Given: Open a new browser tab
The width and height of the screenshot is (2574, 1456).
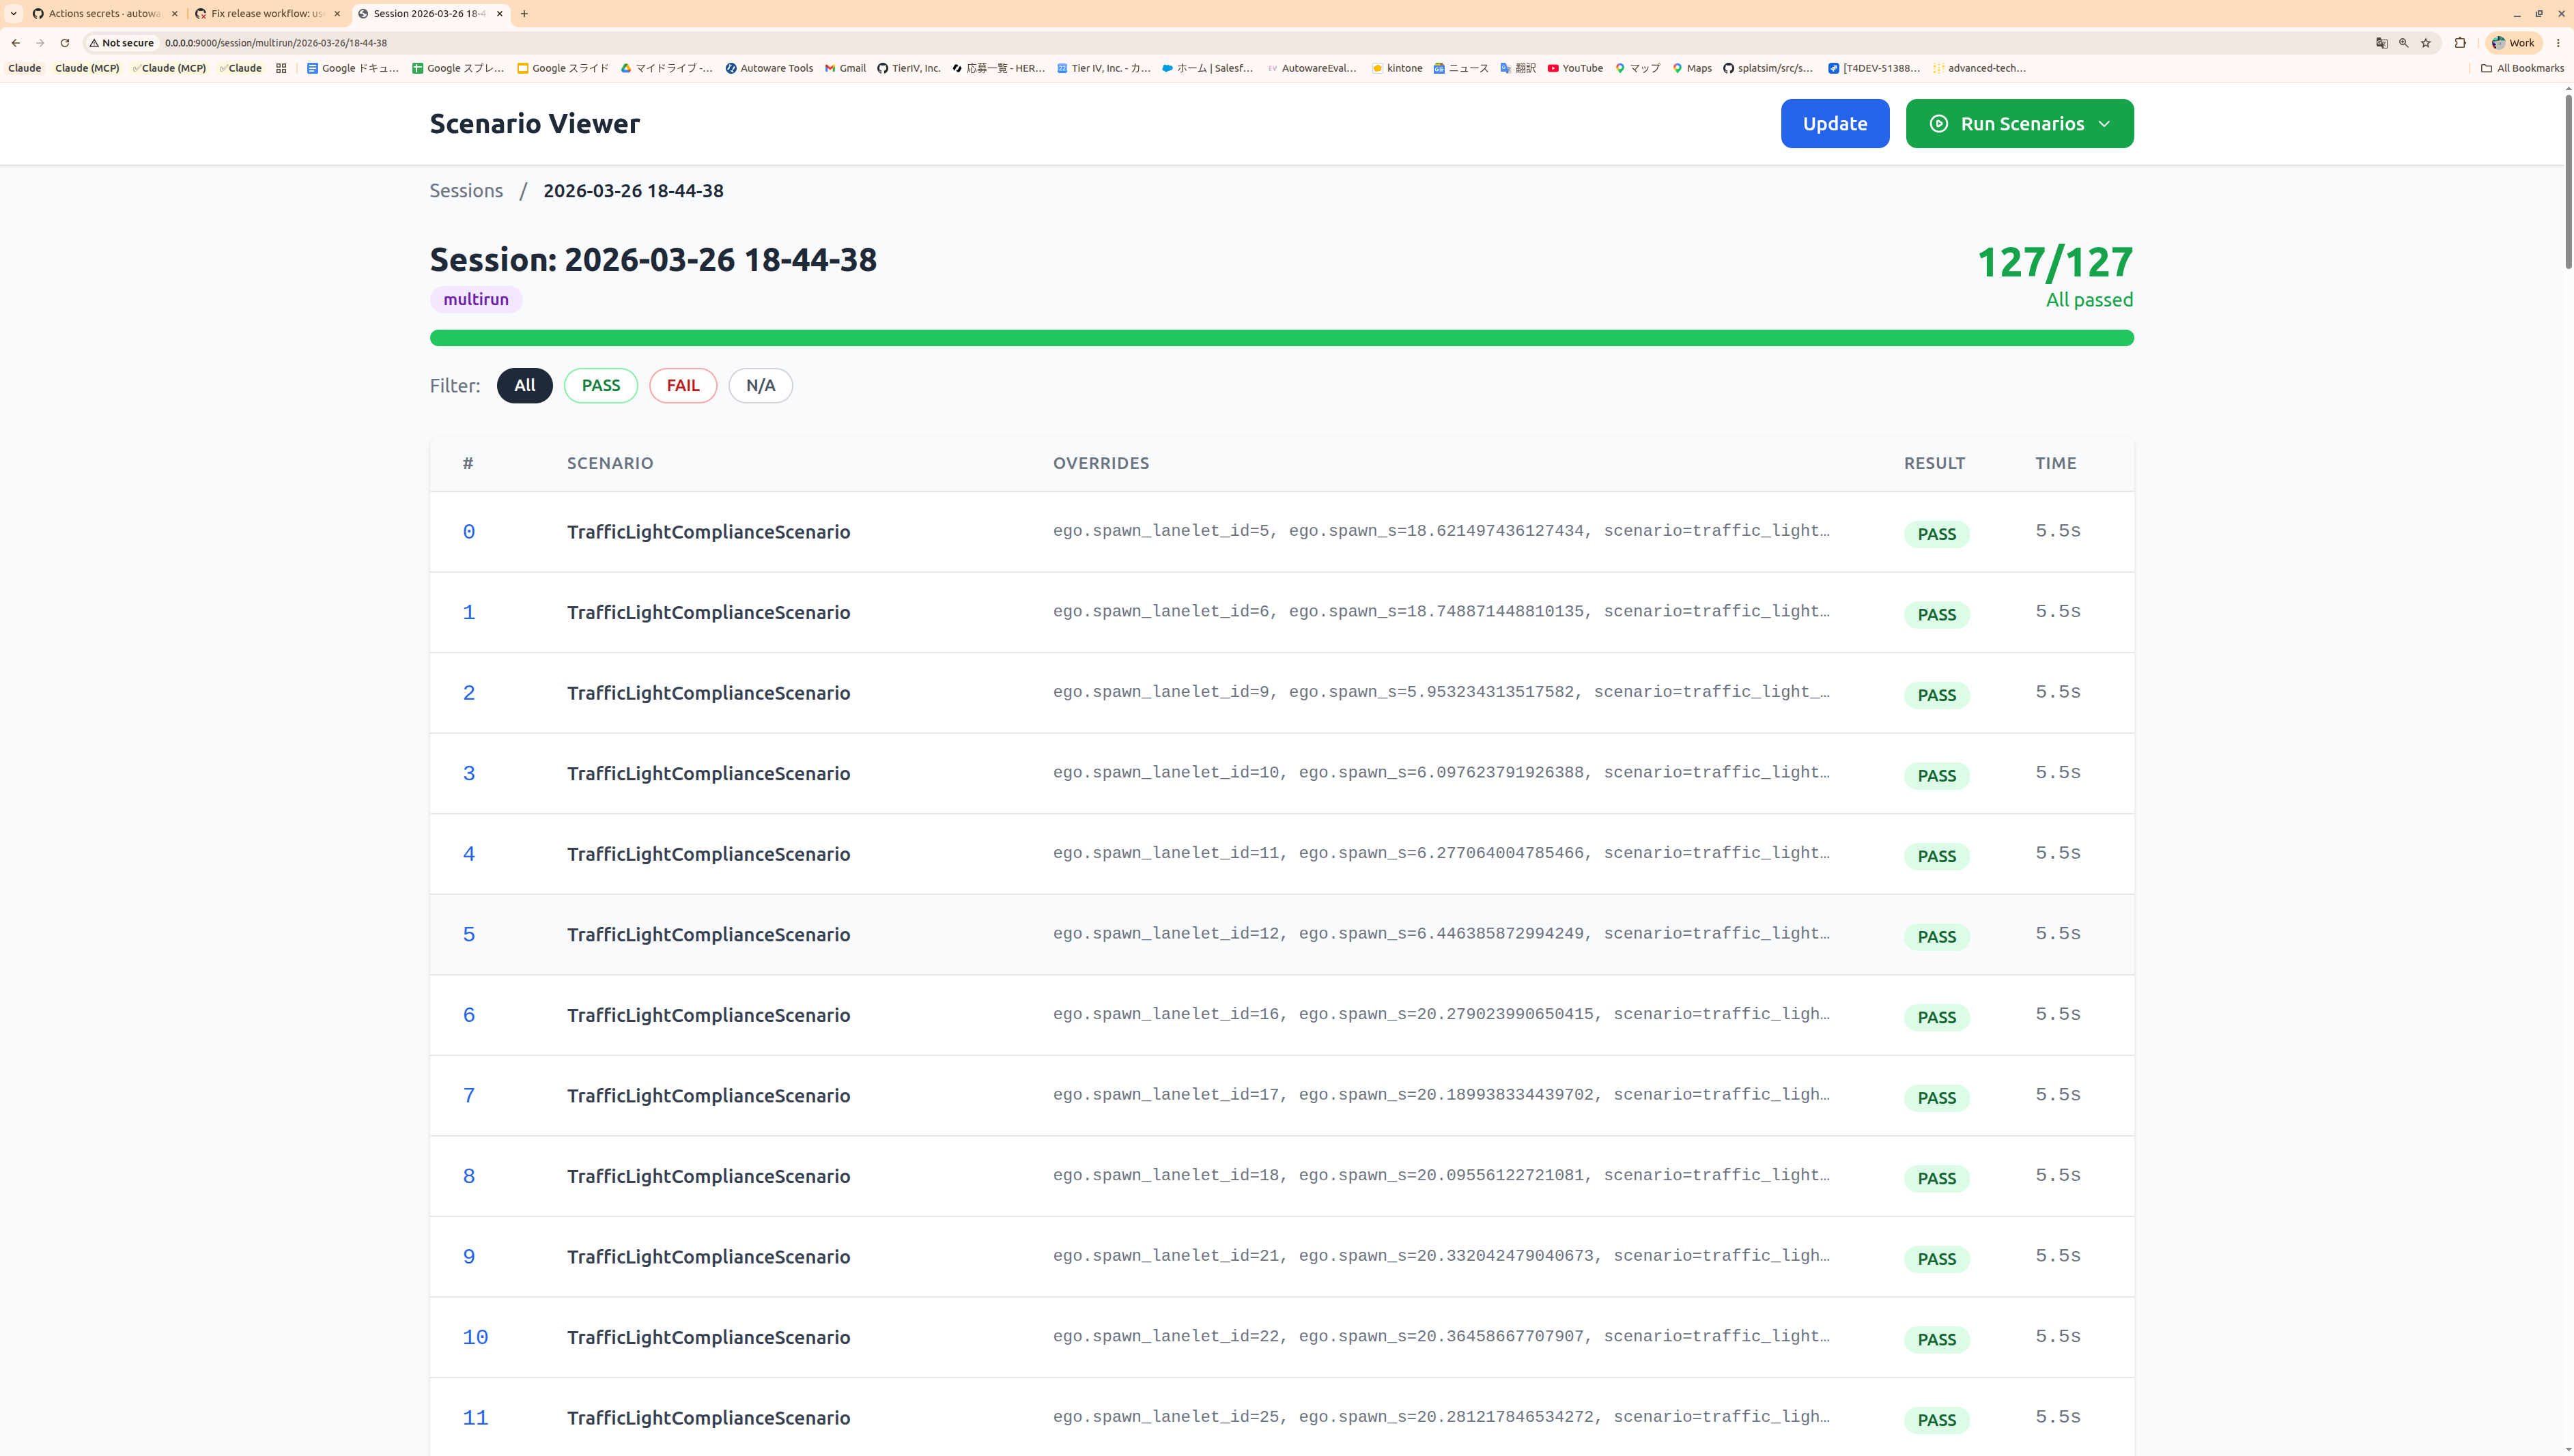Looking at the screenshot, I should [x=524, y=14].
